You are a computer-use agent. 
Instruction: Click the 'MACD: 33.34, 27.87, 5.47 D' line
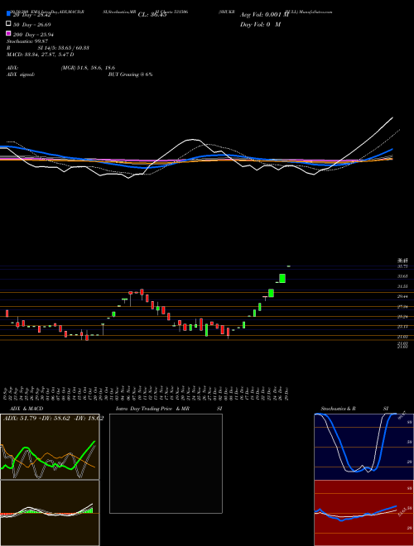tap(40, 55)
